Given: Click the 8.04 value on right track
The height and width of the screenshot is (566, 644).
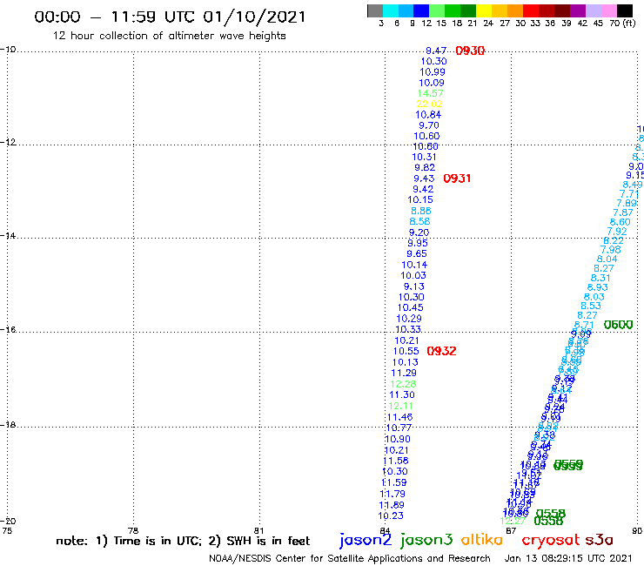Looking at the screenshot, I should click(x=607, y=259).
